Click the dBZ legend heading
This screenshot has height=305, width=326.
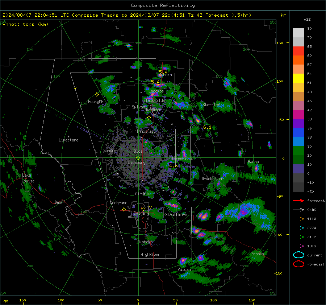(x=307, y=19)
